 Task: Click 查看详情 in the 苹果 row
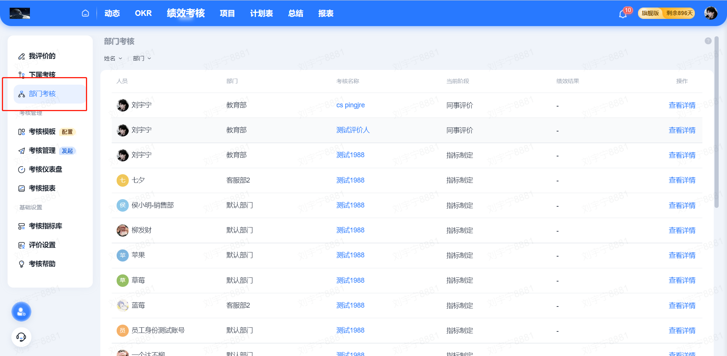[x=682, y=255]
